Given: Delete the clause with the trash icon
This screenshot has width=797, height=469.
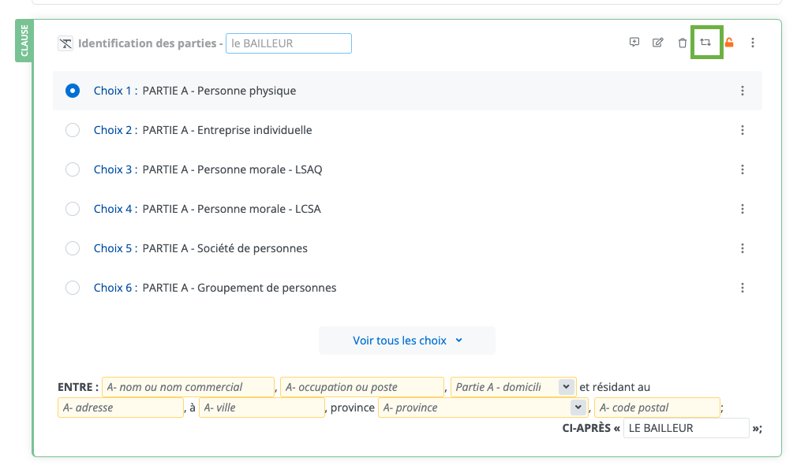Looking at the screenshot, I should [x=683, y=43].
